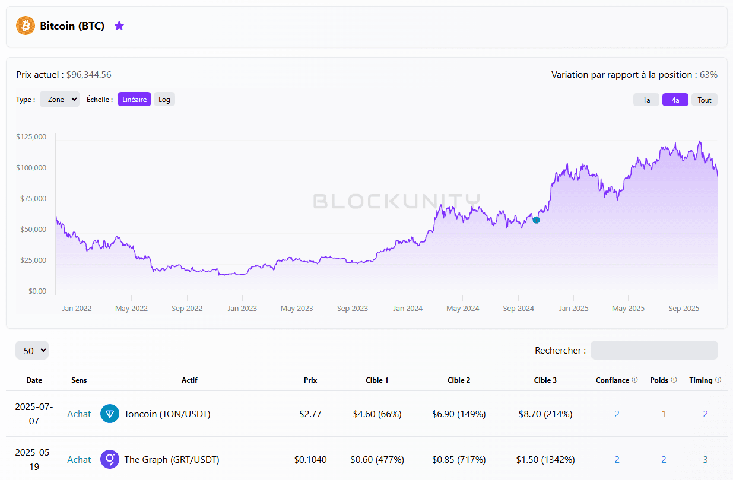
Task: Select the 4a time range
Action: (x=675, y=100)
